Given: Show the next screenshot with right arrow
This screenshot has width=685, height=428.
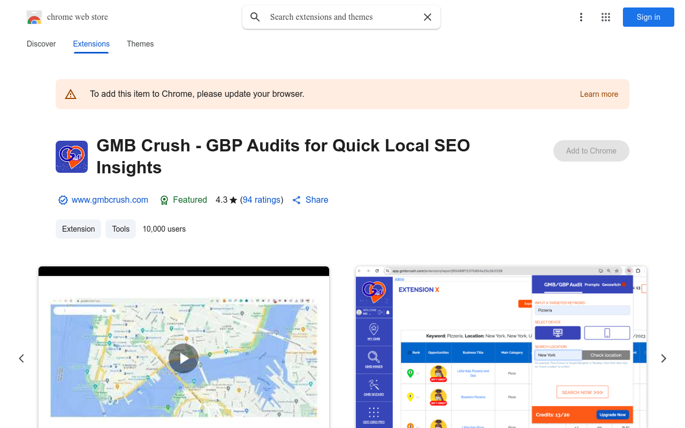Looking at the screenshot, I should (x=664, y=358).
